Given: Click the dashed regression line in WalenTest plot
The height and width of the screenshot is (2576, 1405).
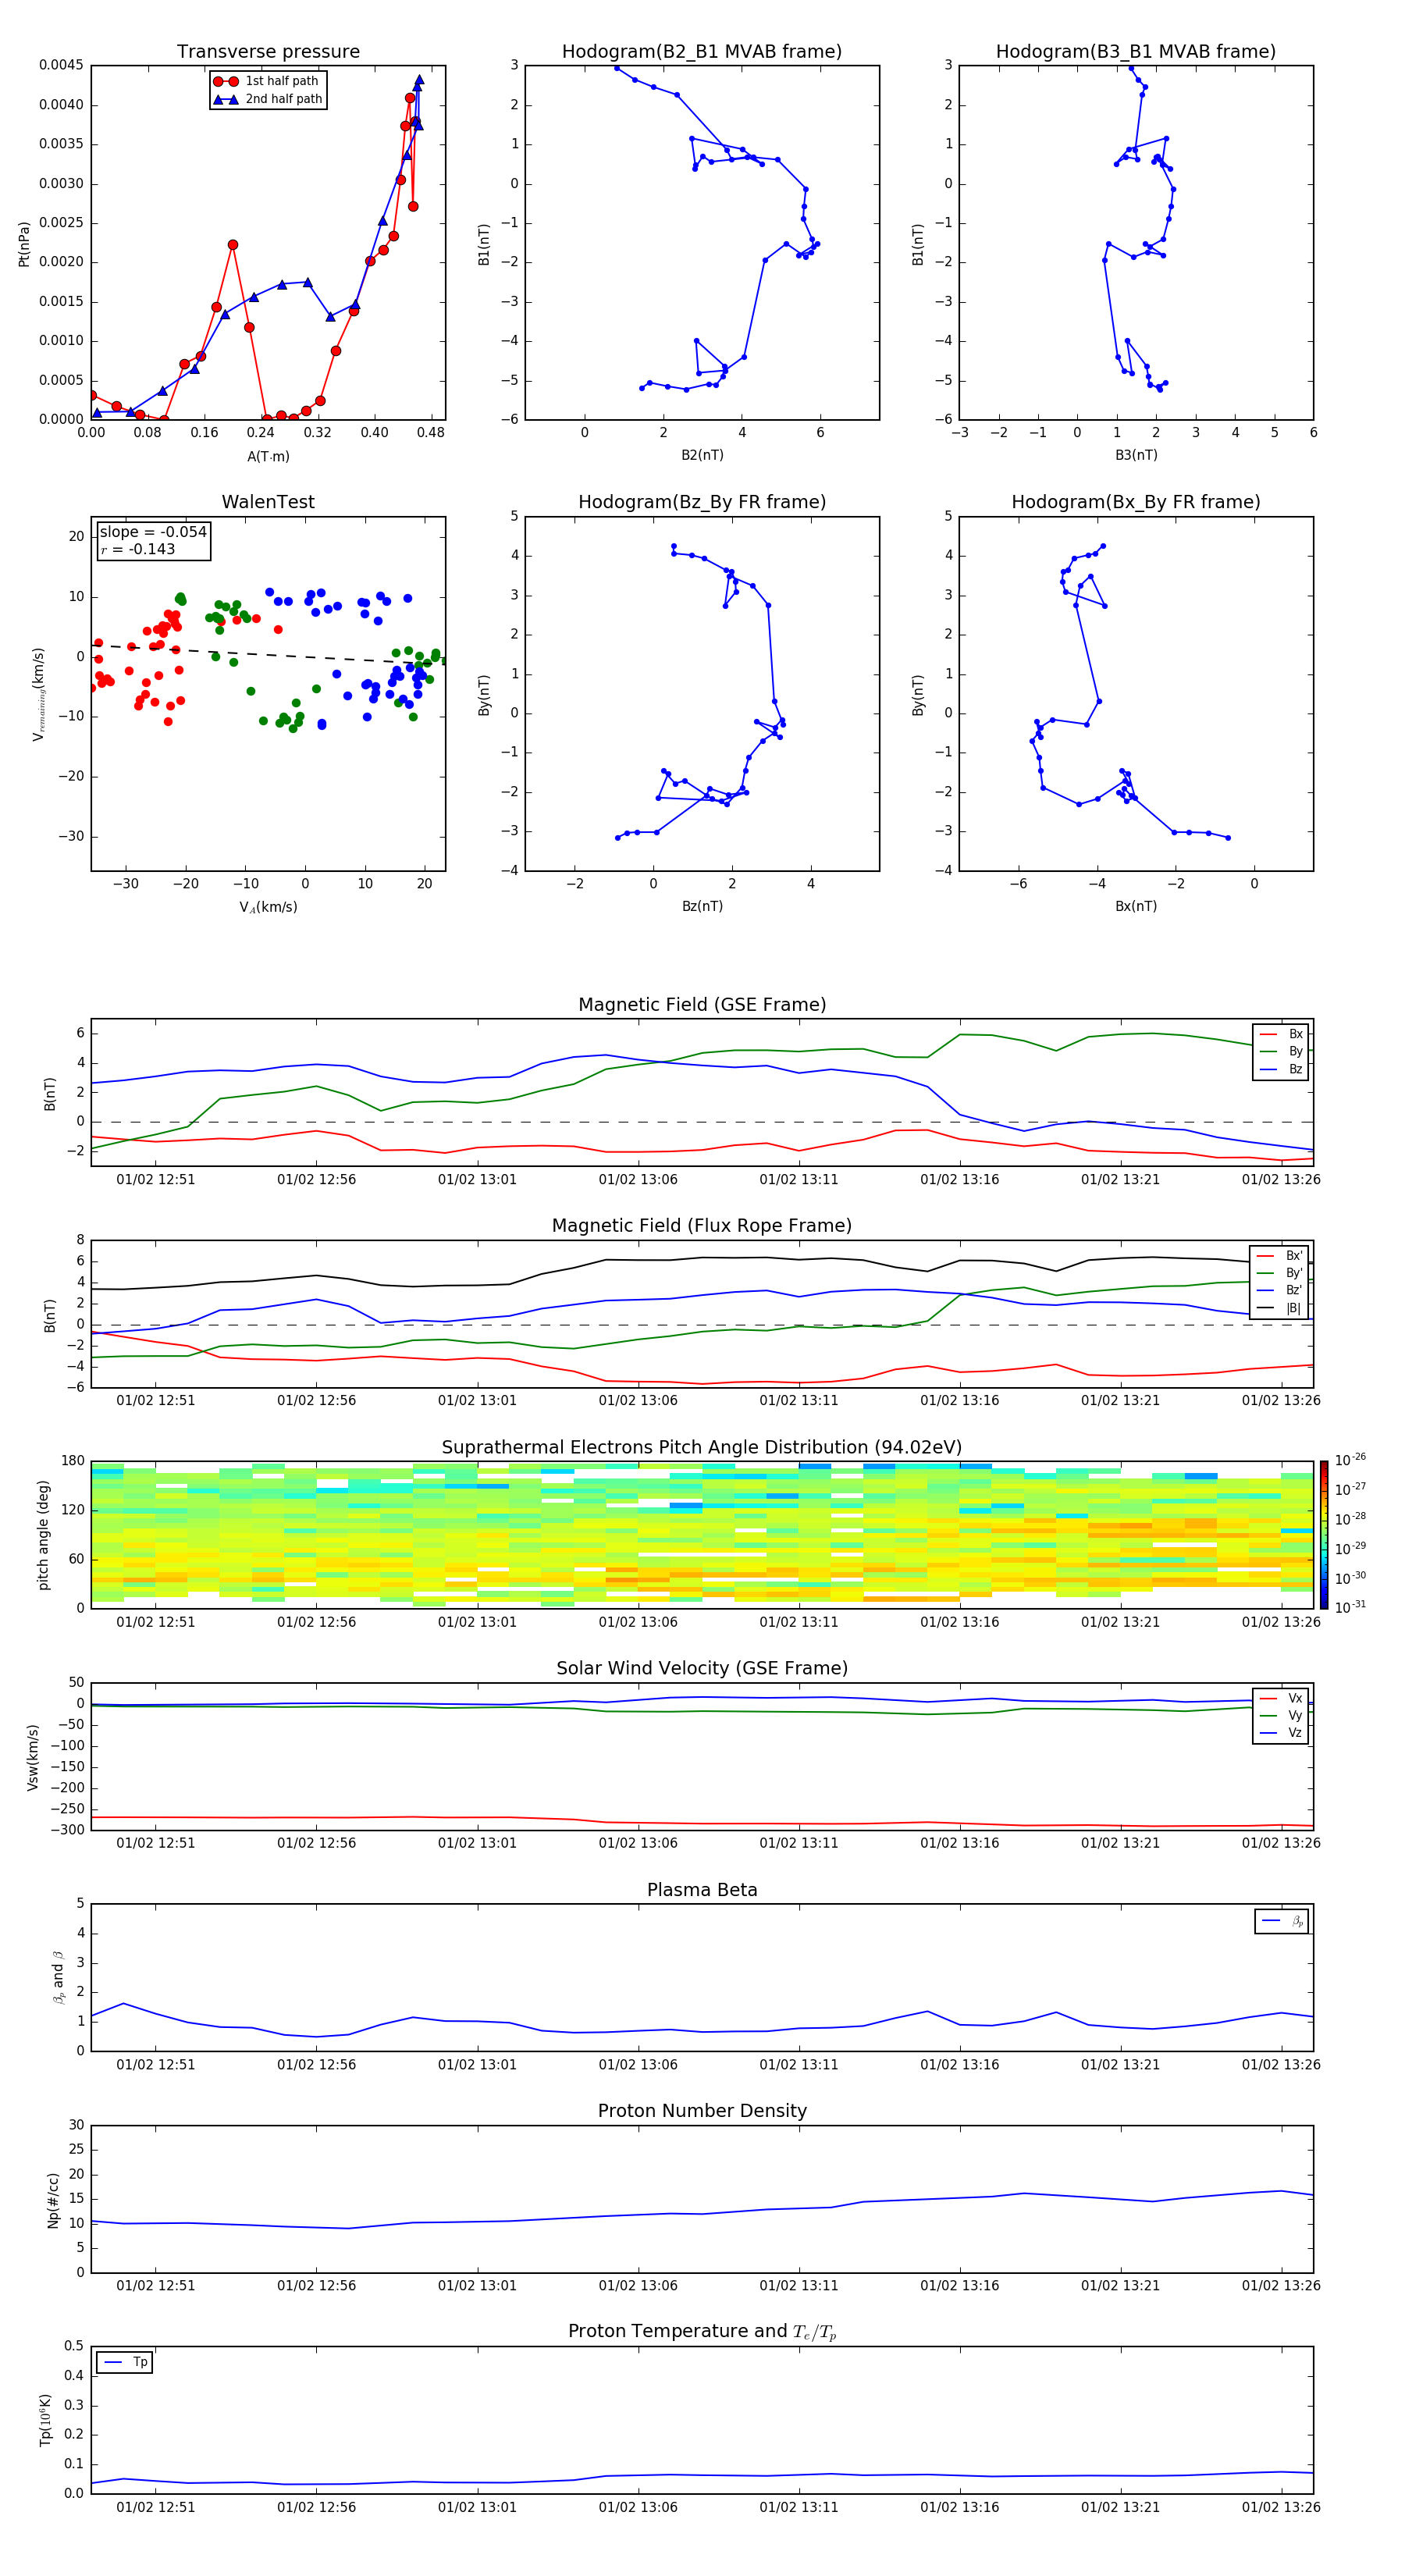Looking at the screenshot, I should (268, 653).
